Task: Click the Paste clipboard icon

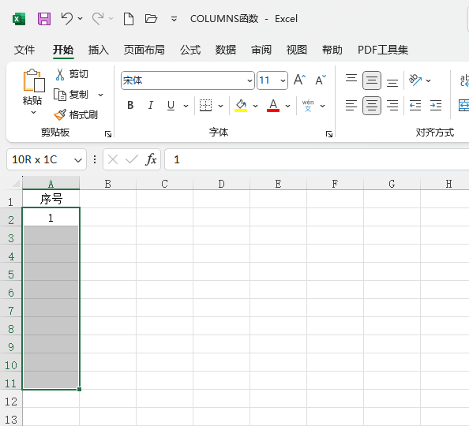Action: pyautogui.click(x=34, y=80)
